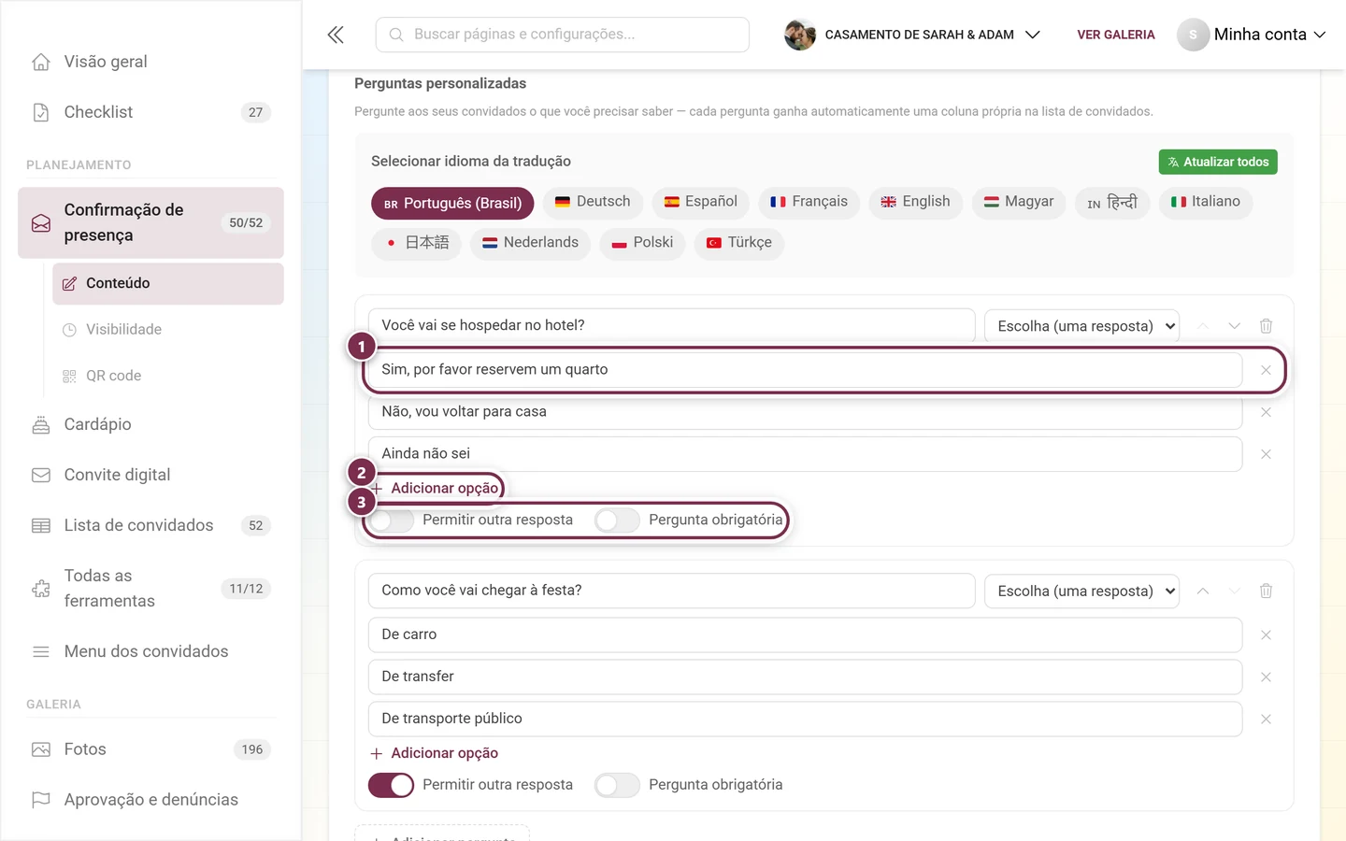Select Italiano translation language
Image resolution: width=1346 pixels, height=841 pixels.
pos(1206,202)
